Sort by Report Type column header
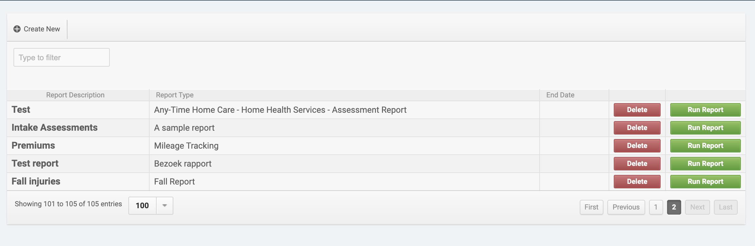755x246 pixels. pos(175,95)
